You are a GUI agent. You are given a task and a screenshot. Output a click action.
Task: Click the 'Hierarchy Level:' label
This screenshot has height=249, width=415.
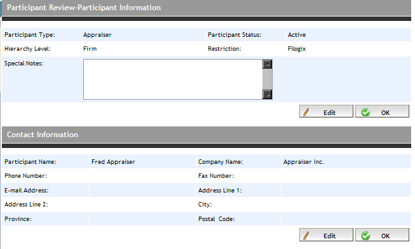click(27, 49)
